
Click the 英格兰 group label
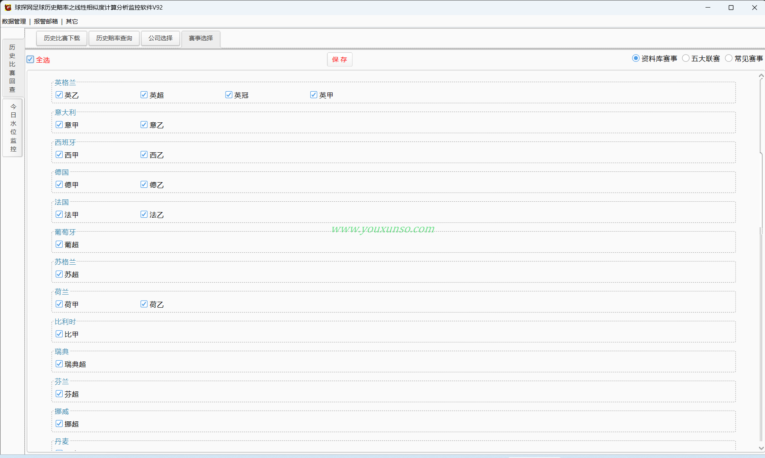[65, 83]
